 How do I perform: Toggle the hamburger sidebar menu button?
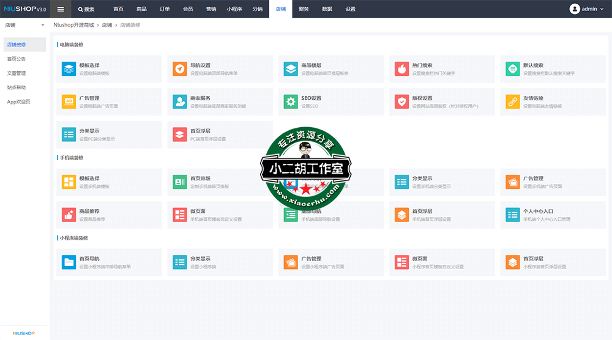pos(61,9)
